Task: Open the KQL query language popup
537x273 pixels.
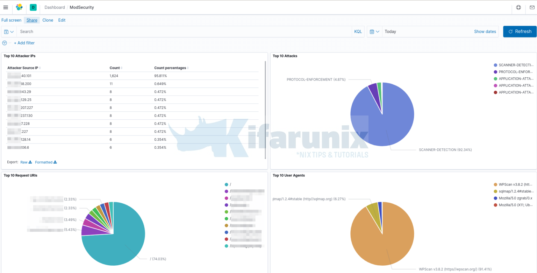Action: tap(358, 31)
